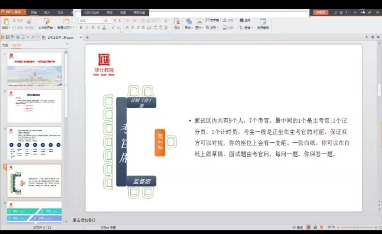Expand the WPS application menu arrow
Image resolution: width=382 pixels, height=234 pixels.
pyautogui.click(x=24, y=12)
